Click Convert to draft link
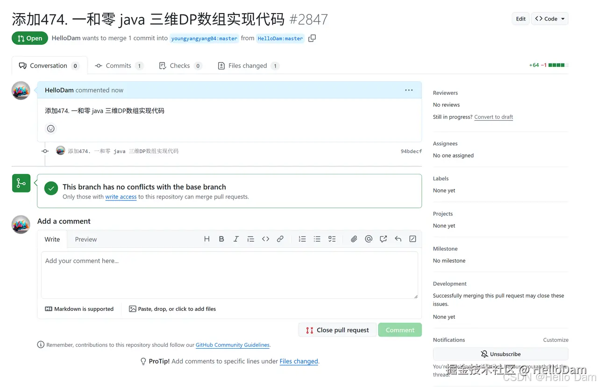 pos(493,117)
